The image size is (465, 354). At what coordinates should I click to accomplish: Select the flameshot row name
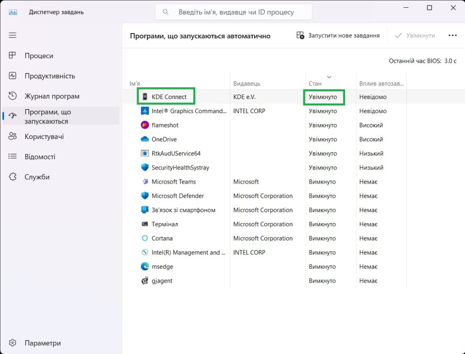165,125
